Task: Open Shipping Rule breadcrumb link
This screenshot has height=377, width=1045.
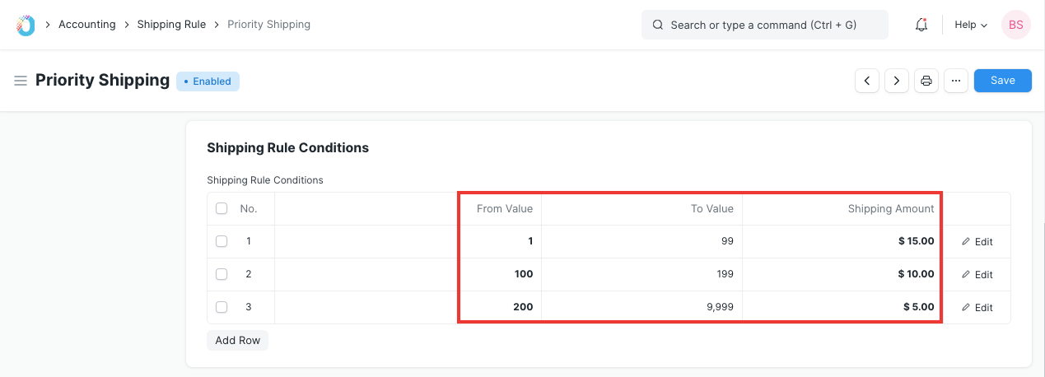Action: point(171,25)
